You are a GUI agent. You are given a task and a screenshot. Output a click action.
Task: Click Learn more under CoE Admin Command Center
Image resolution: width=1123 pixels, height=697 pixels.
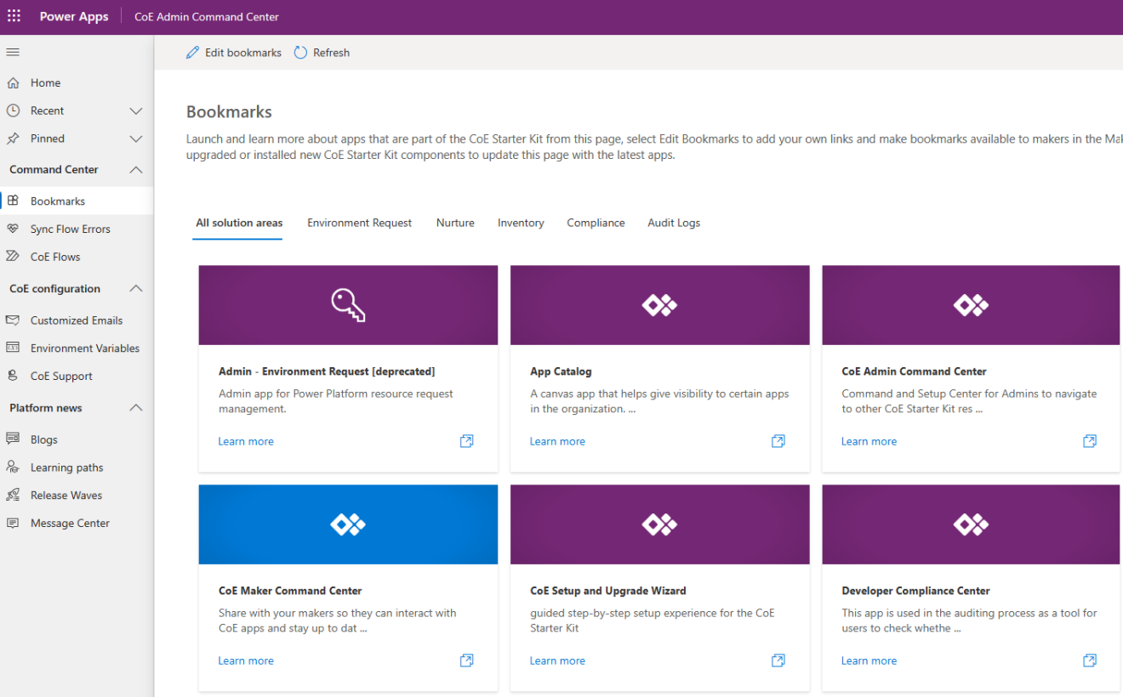[869, 441]
